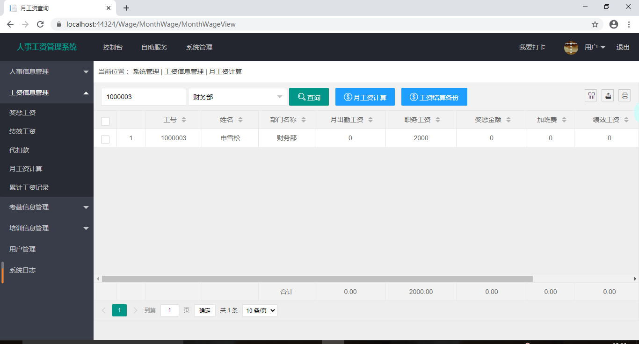
Task: Open the 用户 dropdown menu
Action: [x=595, y=47]
